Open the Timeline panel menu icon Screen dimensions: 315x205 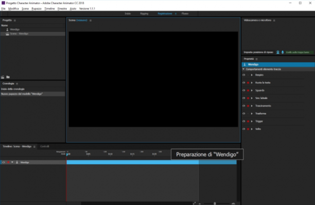[34, 147]
